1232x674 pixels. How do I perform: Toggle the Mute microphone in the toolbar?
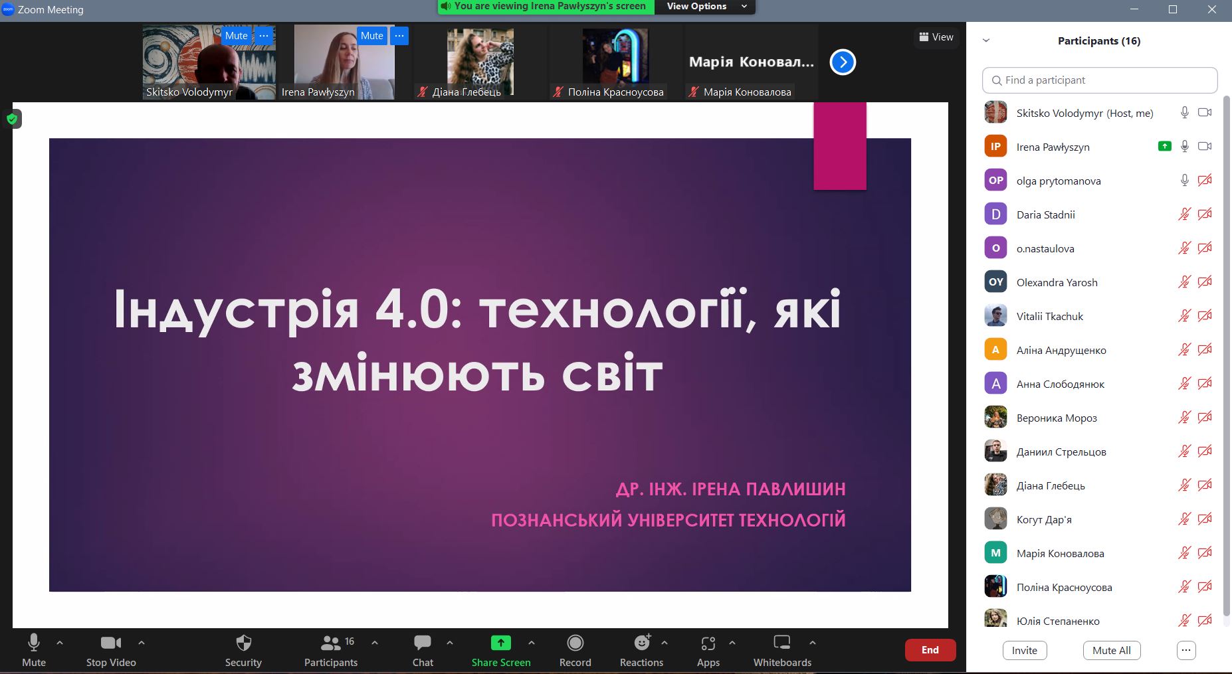(x=34, y=643)
